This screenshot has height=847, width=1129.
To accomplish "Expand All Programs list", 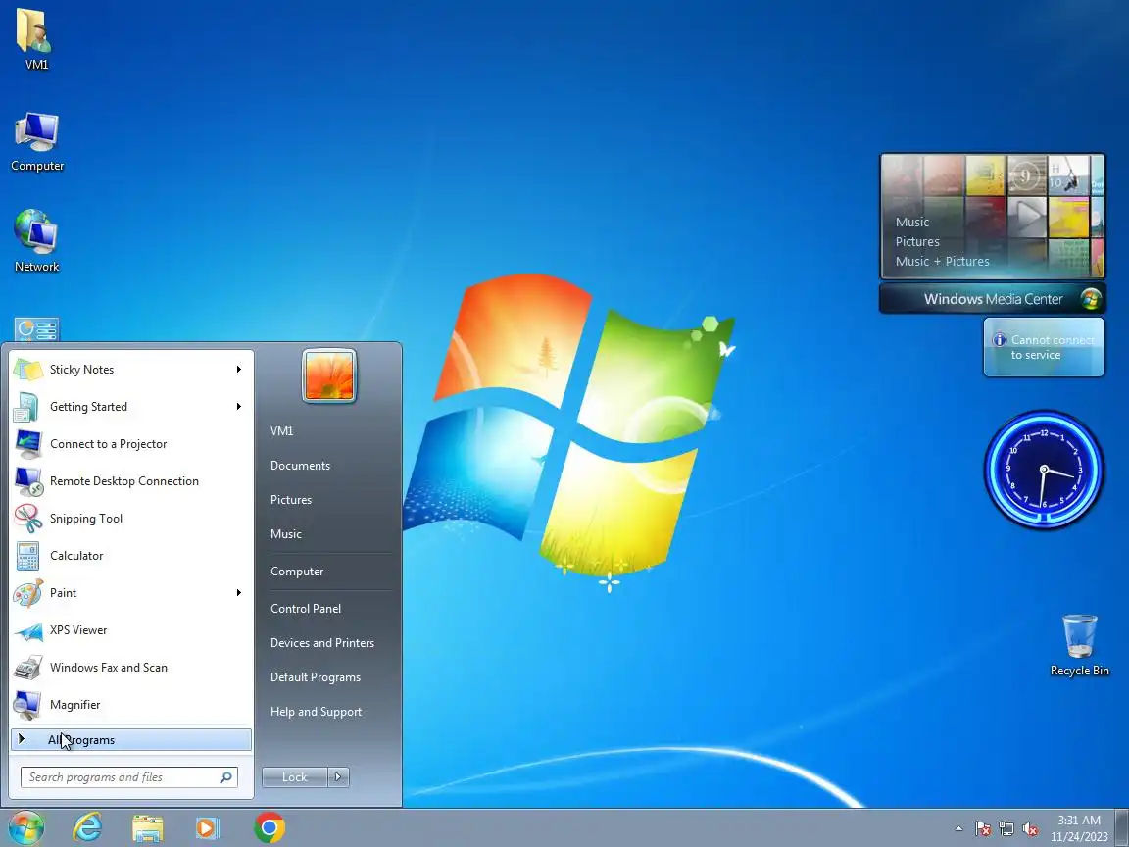I will (x=131, y=740).
